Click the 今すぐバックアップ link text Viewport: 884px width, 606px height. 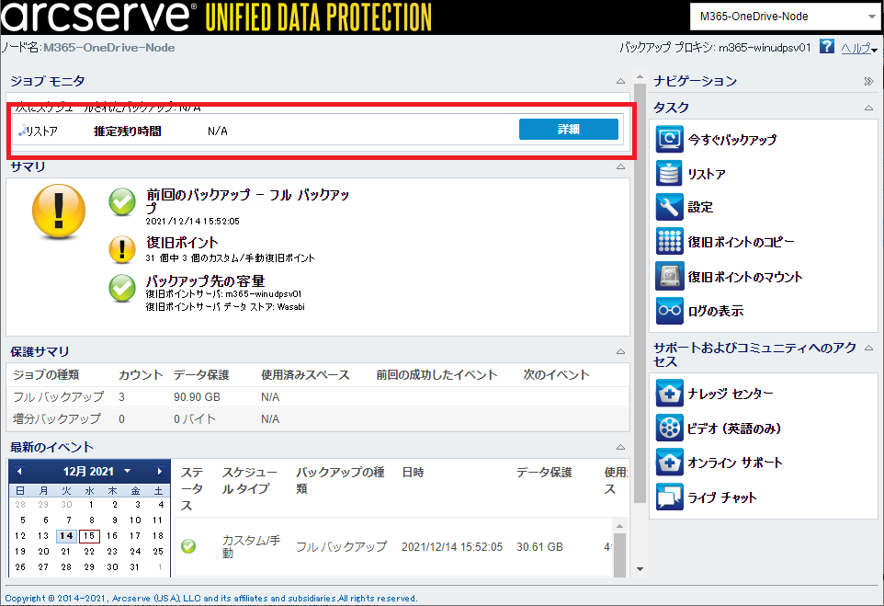click(731, 140)
